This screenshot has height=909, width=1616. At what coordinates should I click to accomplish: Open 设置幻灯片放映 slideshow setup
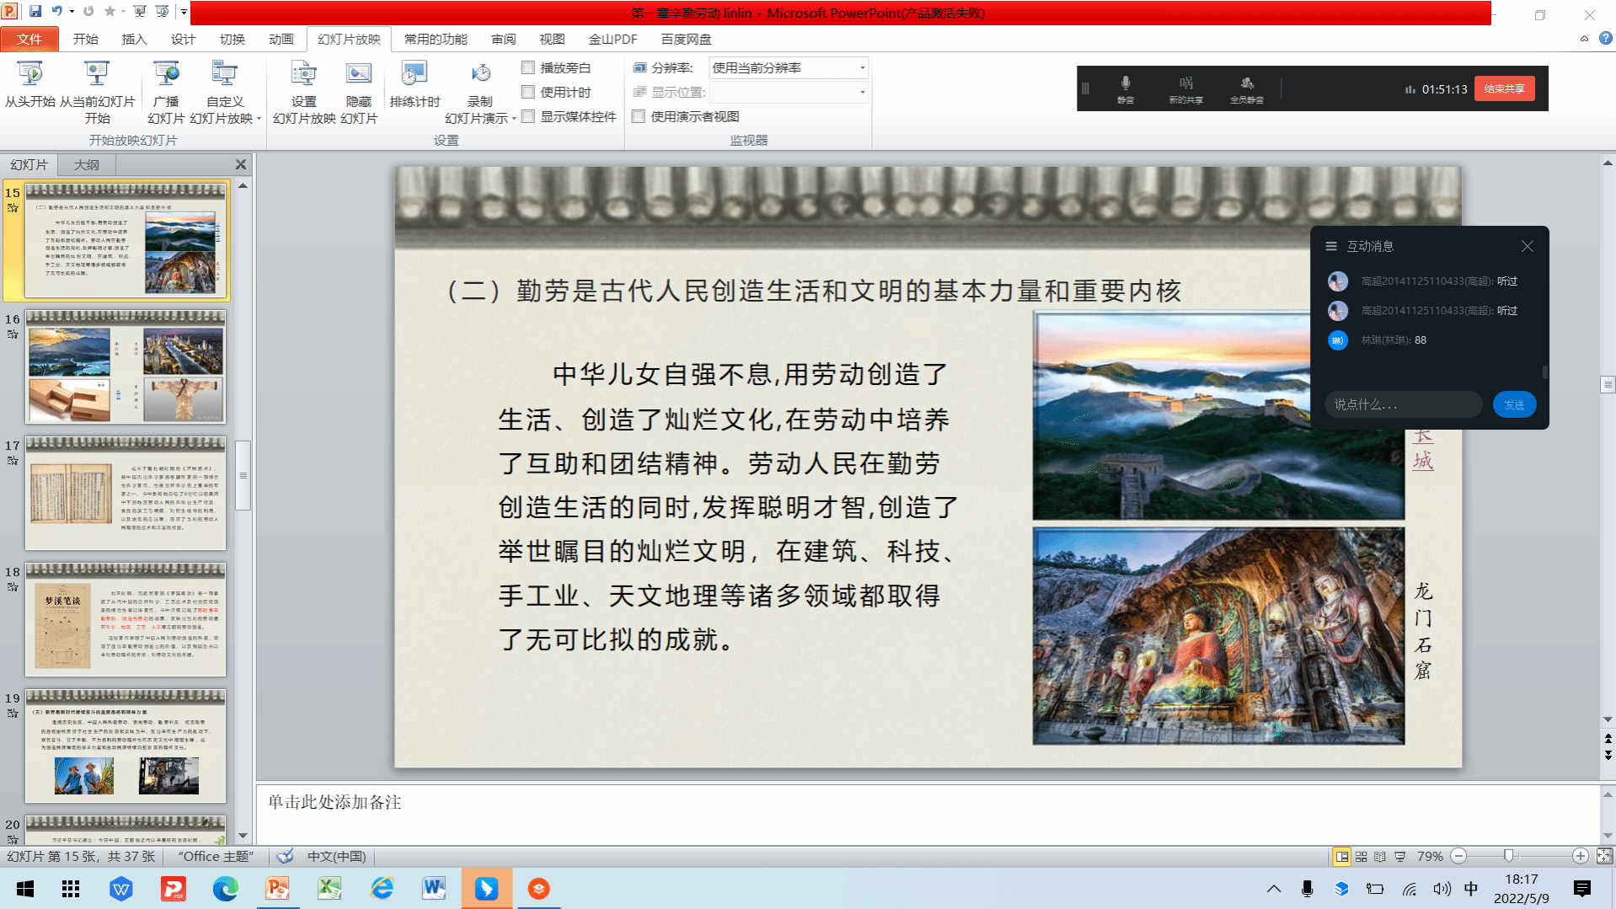point(303,84)
